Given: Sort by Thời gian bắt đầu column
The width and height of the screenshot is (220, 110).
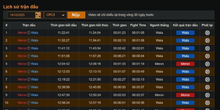Looking at the screenshot, I should click(64, 25).
